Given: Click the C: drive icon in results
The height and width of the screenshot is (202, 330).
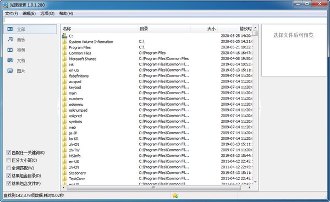Looking at the screenshot, I should (x=64, y=36).
